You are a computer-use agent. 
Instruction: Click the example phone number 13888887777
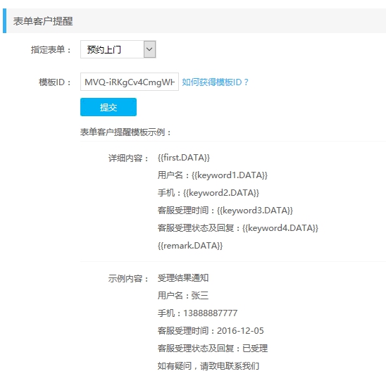coord(210,313)
